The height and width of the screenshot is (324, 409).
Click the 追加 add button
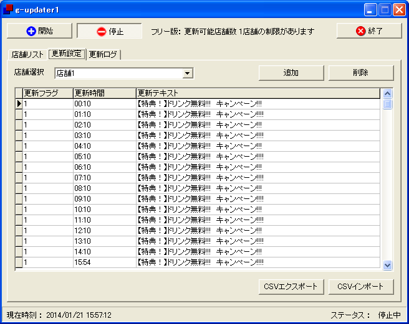click(x=291, y=73)
